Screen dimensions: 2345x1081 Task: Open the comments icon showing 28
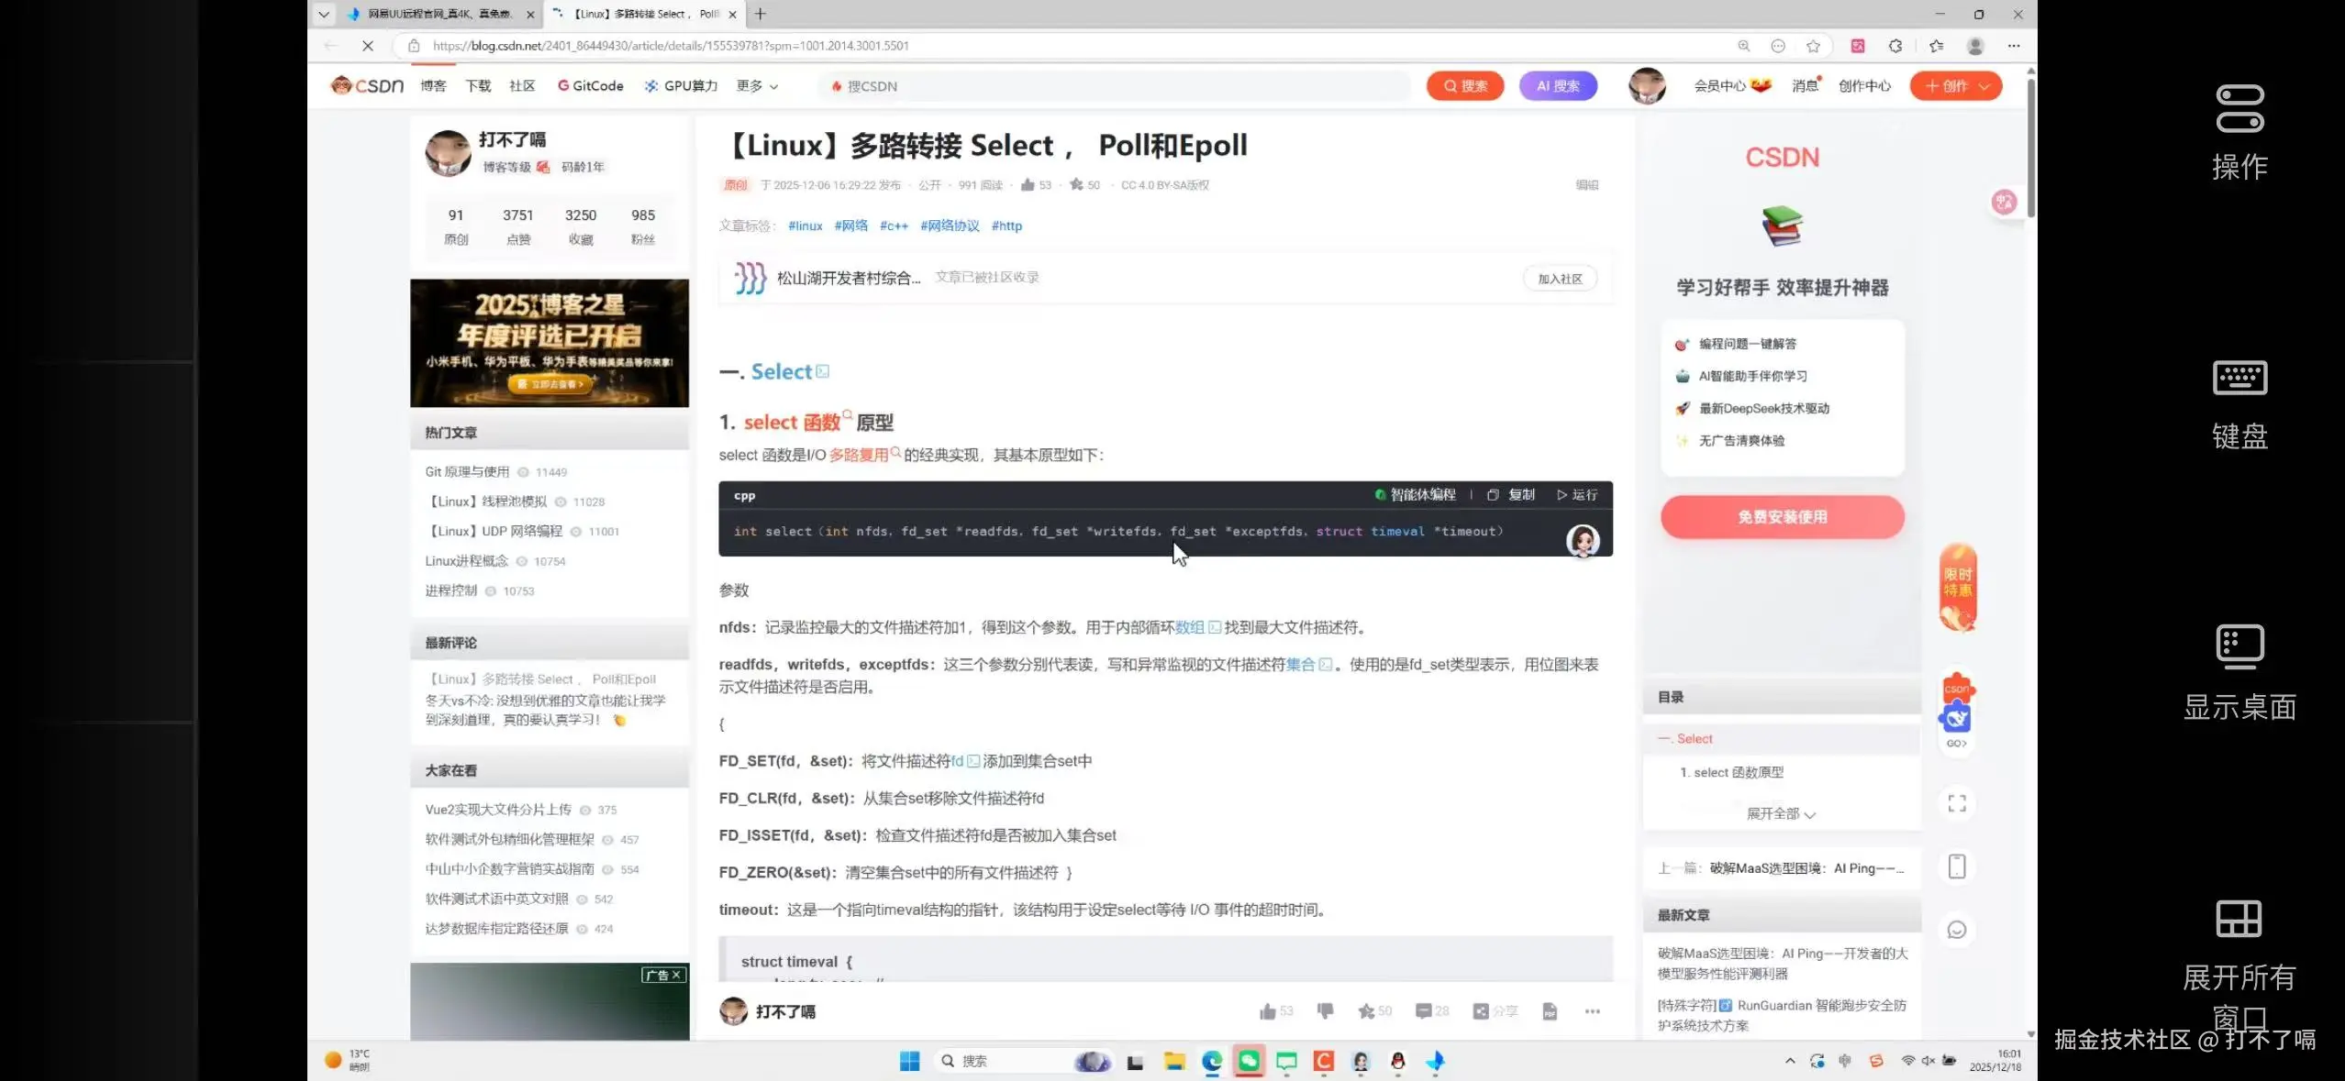point(1424,1010)
